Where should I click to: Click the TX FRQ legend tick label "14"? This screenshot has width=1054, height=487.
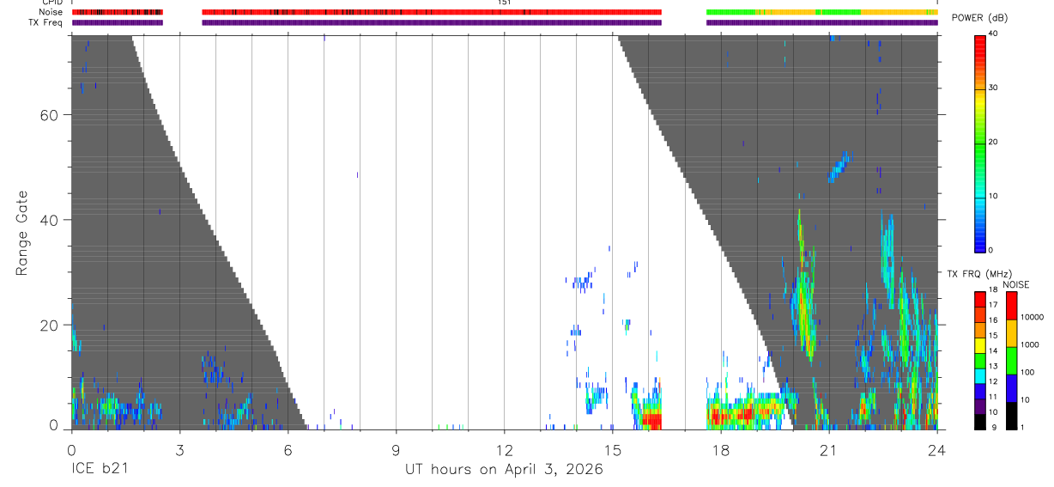pos(992,350)
